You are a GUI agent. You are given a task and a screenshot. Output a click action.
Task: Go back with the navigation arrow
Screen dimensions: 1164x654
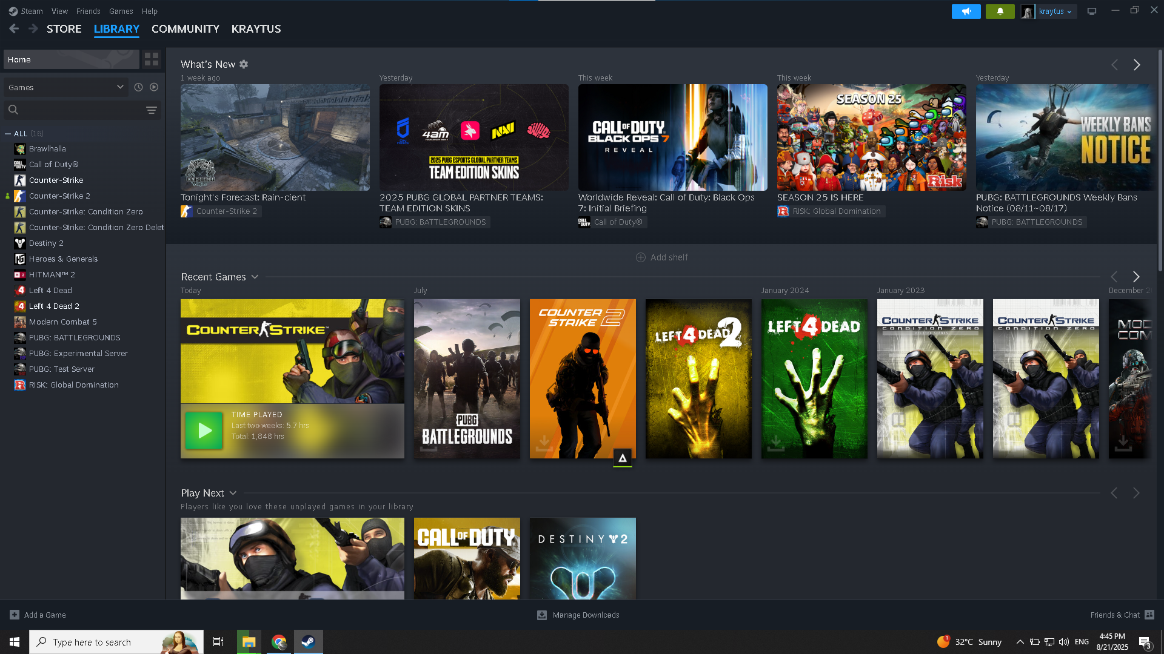[x=15, y=28]
